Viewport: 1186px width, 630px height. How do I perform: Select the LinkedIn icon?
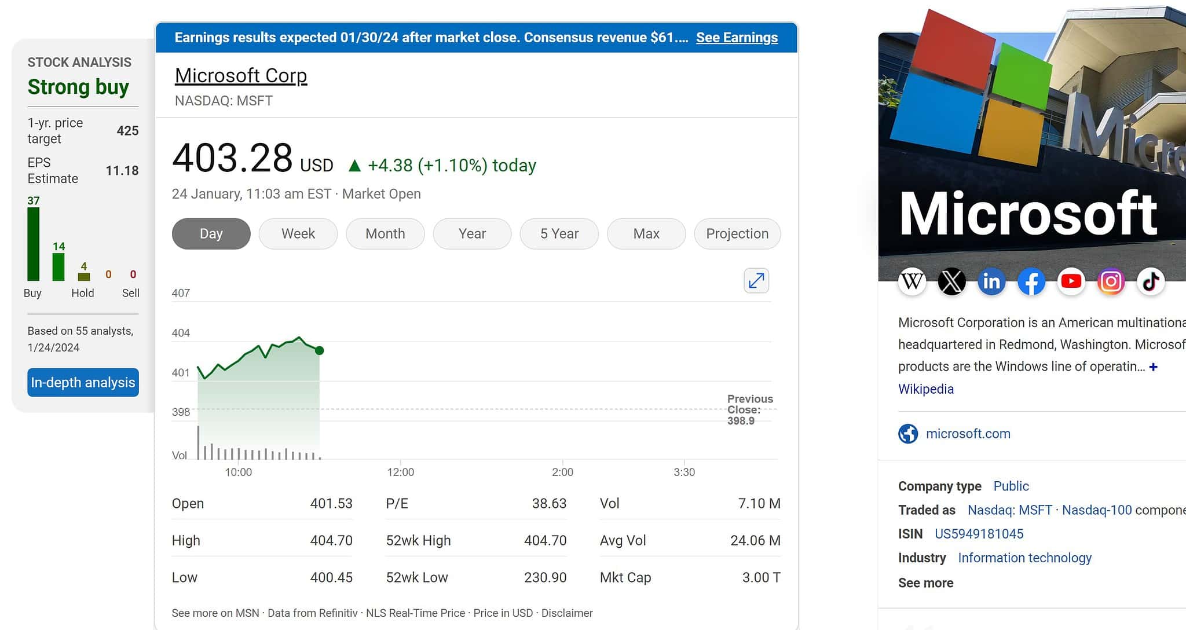click(x=991, y=282)
